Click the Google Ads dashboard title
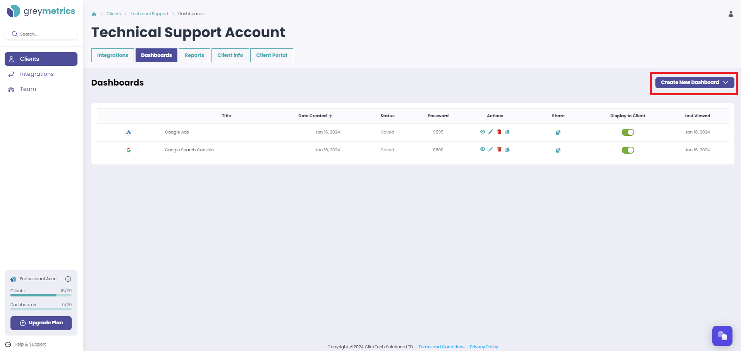Viewport: 741px width, 351px height. [x=177, y=132]
